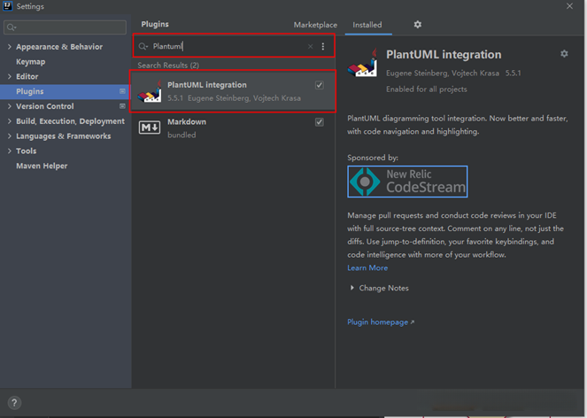Disable the PlantUML integration plugin checkbox
The width and height of the screenshot is (587, 418).
click(319, 86)
